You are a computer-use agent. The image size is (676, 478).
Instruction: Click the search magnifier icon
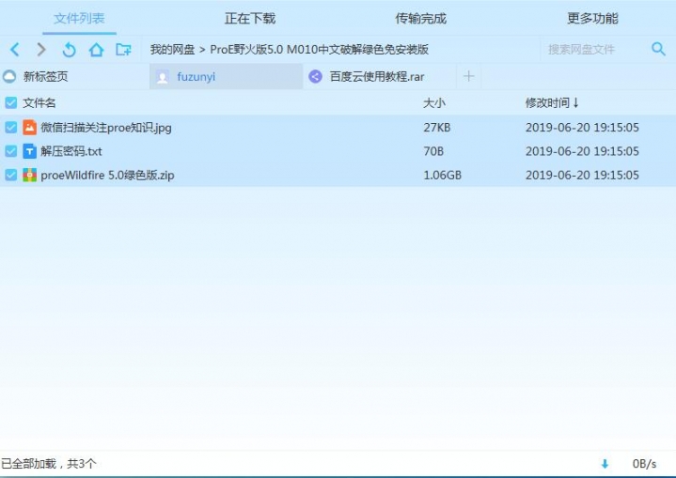pos(658,49)
